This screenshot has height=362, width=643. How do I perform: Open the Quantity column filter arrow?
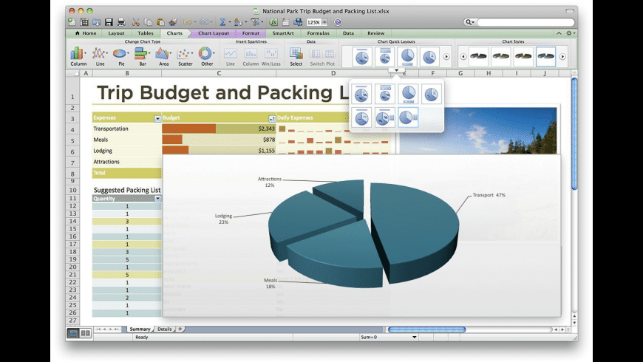pos(157,199)
